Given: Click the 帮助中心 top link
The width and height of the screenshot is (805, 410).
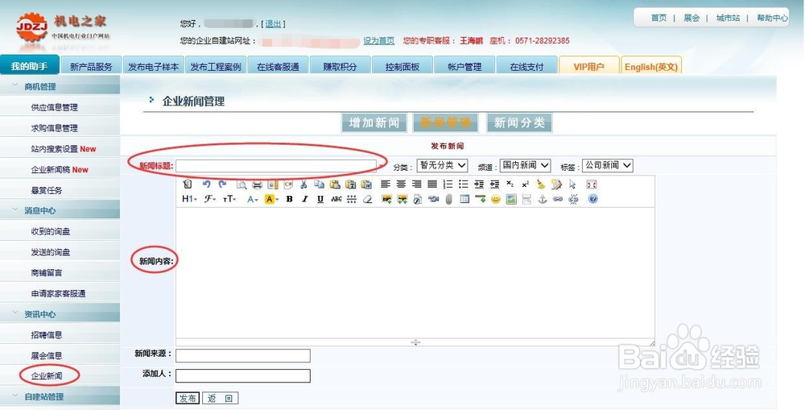Looking at the screenshot, I should (x=772, y=18).
